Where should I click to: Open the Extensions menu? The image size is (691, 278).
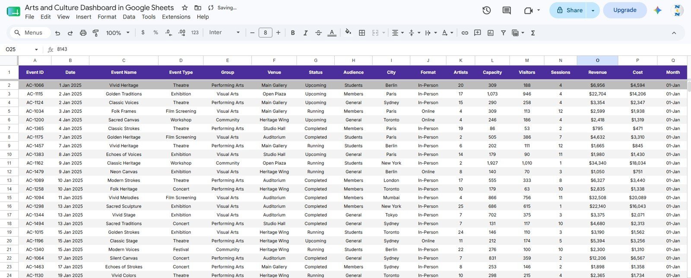176,17
